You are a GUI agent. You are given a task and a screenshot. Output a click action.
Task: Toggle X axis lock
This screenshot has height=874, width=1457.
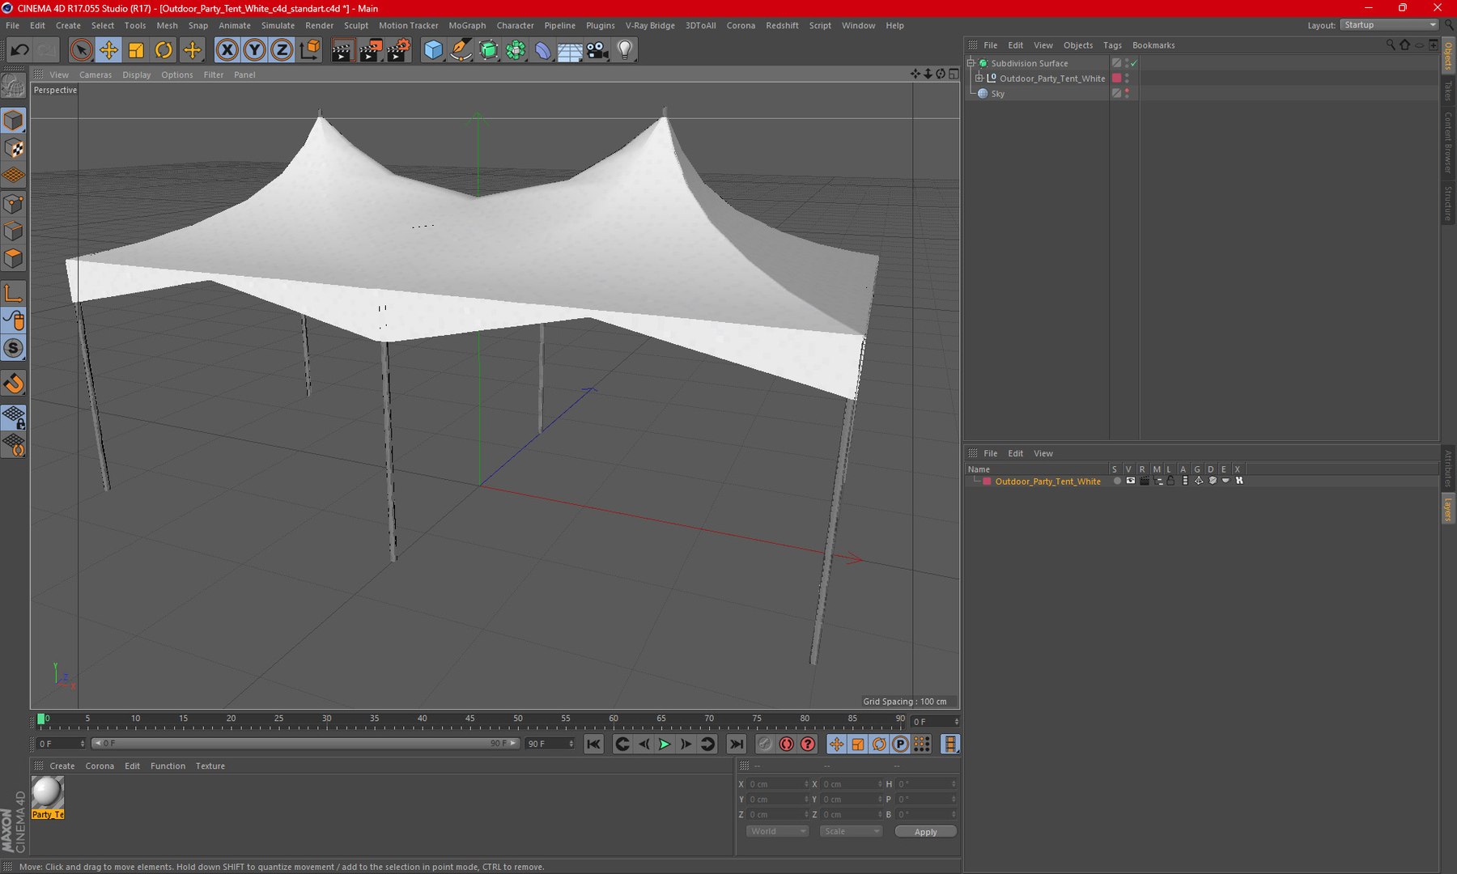click(227, 50)
